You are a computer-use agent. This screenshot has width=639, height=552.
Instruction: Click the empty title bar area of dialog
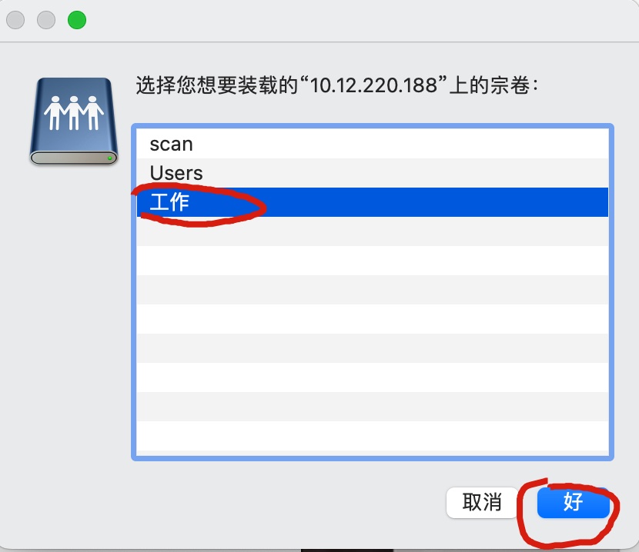[359, 20]
